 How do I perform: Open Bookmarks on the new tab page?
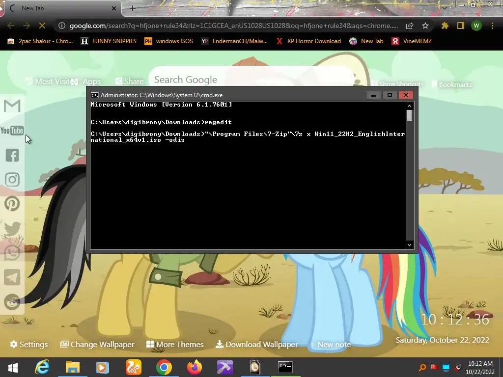(452, 84)
